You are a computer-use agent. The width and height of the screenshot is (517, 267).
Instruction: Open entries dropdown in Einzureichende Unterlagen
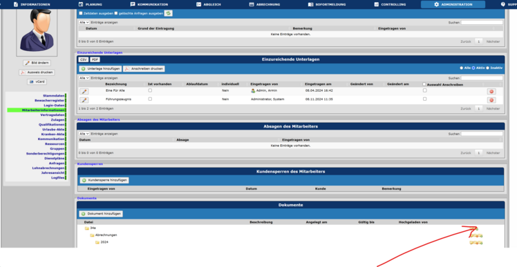[84, 78]
